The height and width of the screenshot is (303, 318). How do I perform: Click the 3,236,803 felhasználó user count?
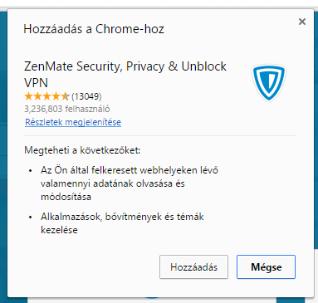(x=67, y=109)
